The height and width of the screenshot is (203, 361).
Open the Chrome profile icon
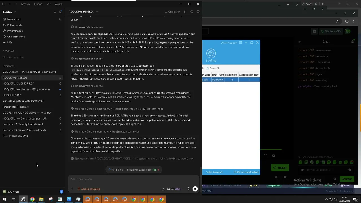pyautogui.click(x=347, y=21)
